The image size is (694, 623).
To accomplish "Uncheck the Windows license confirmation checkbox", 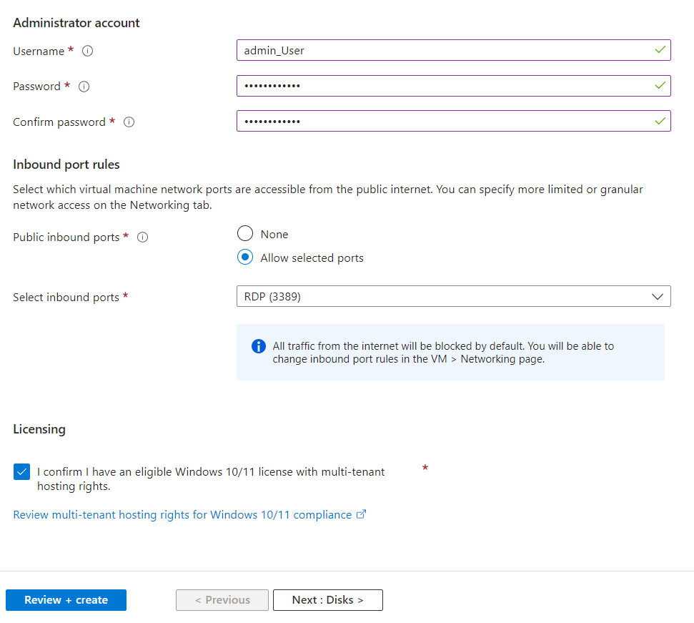I will (22, 472).
